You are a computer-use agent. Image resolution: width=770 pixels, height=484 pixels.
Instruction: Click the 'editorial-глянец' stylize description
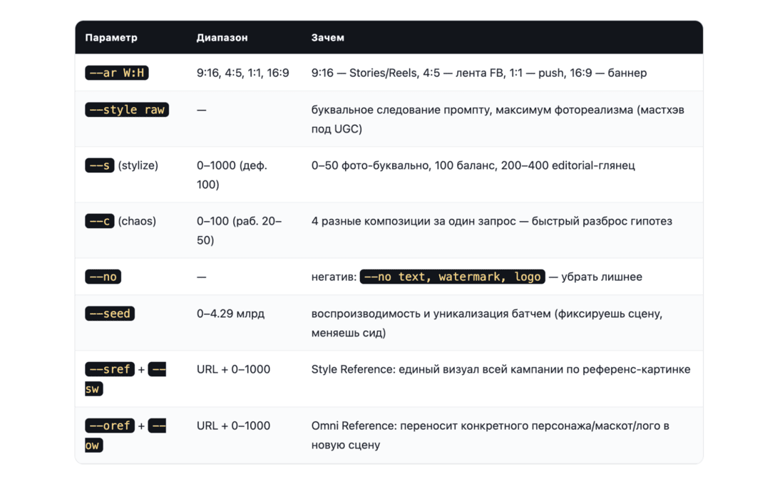click(473, 165)
